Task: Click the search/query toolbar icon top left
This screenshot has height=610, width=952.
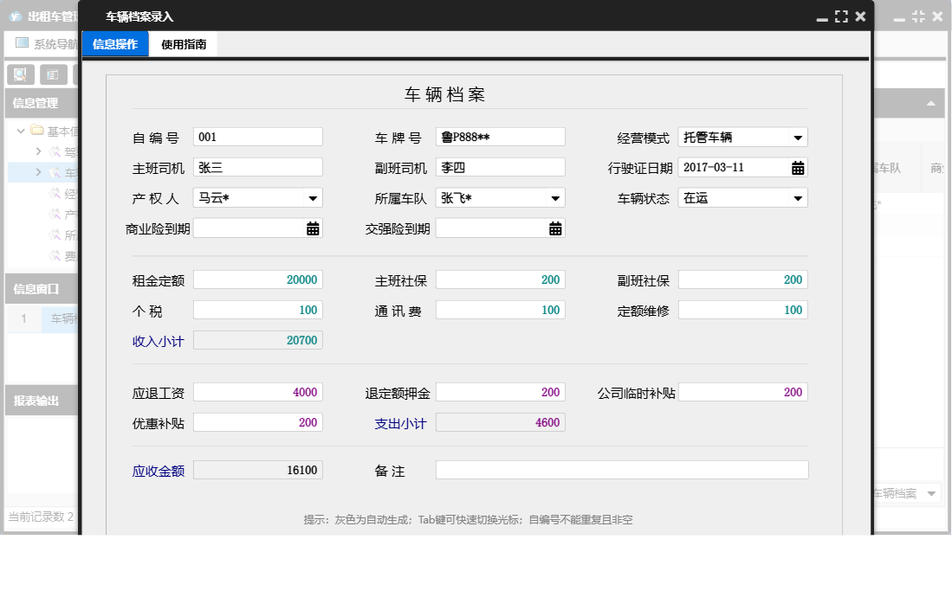Action: (x=19, y=74)
